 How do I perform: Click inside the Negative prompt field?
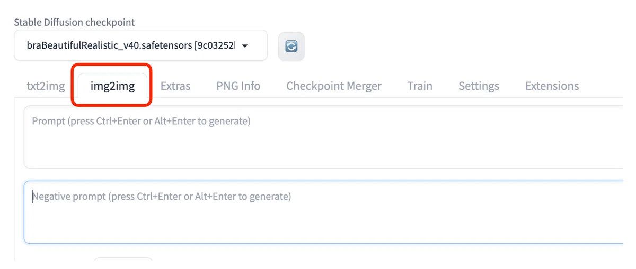point(323,212)
